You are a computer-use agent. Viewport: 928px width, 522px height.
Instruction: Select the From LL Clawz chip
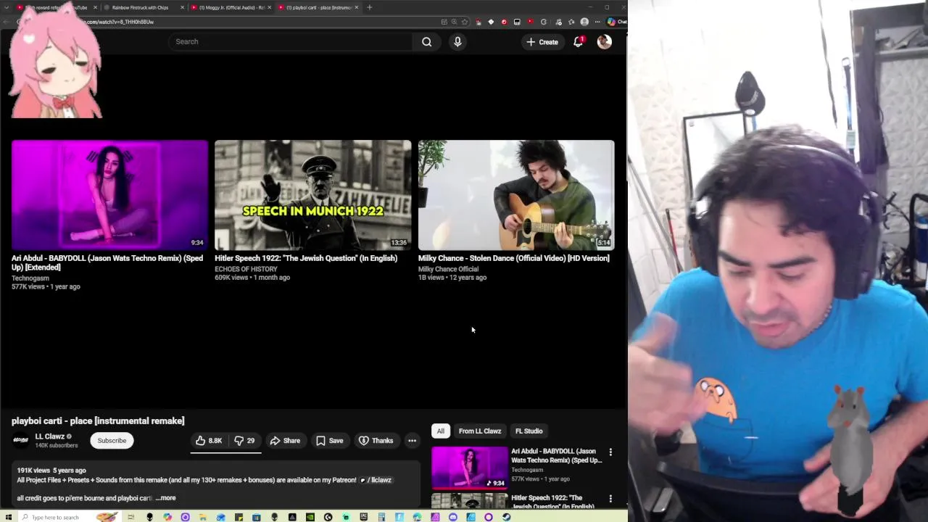click(480, 431)
